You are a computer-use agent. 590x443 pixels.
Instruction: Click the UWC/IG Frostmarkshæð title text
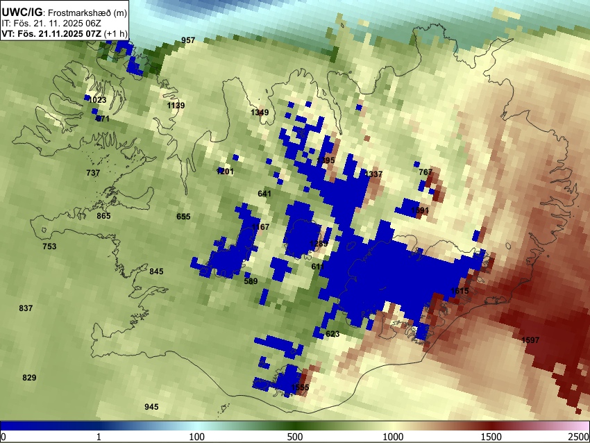(x=65, y=12)
